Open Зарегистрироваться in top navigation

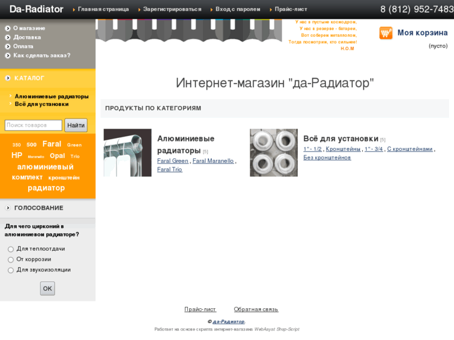click(x=172, y=9)
